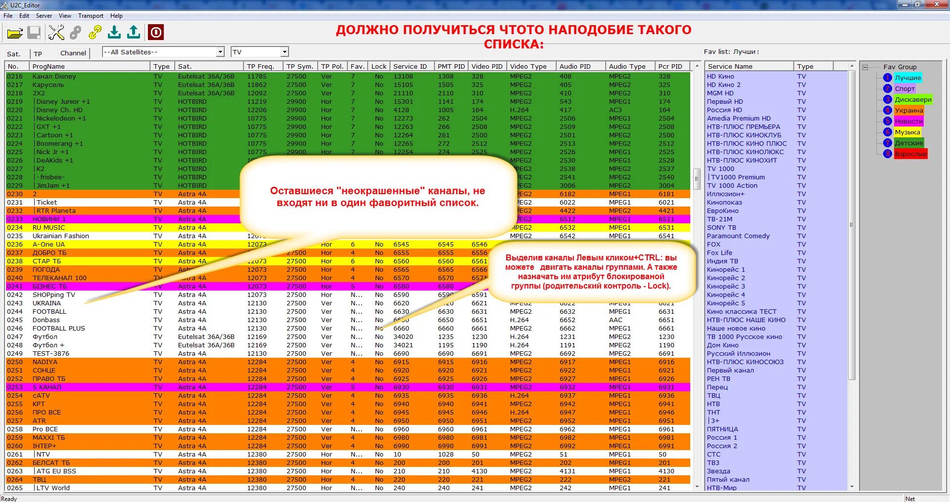
Task: Click the channel list vertical scrollbar thumb
Action: pos(697,179)
